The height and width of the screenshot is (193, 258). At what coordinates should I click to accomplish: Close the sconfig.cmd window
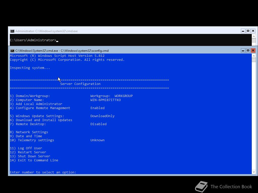click(x=253, y=51)
